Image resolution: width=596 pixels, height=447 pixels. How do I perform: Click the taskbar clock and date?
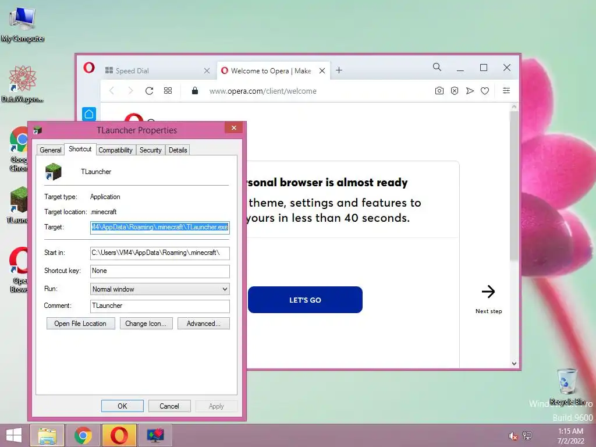pyautogui.click(x=570, y=435)
